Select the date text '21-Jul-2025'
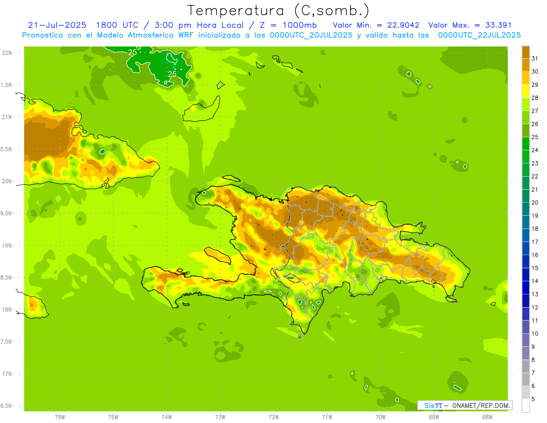Image resolution: width=547 pixels, height=423 pixels. (x=57, y=25)
